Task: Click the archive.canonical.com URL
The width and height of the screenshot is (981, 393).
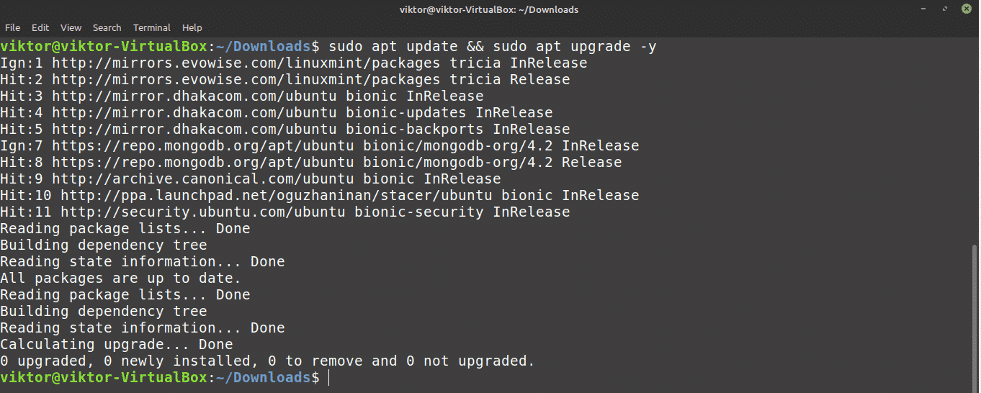Action: (x=202, y=179)
